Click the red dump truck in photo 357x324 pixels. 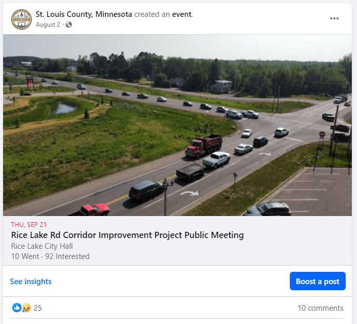click(204, 146)
